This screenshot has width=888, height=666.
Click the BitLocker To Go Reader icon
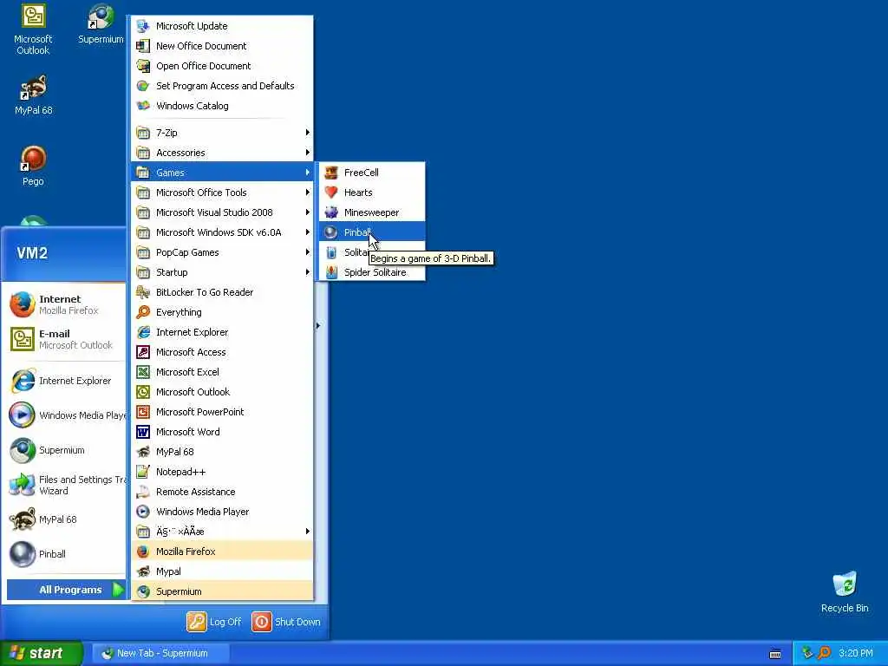[143, 292]
